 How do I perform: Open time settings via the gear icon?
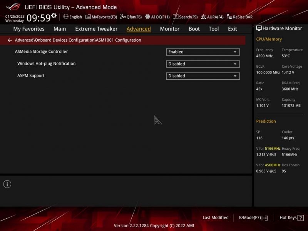coord(54,15)
